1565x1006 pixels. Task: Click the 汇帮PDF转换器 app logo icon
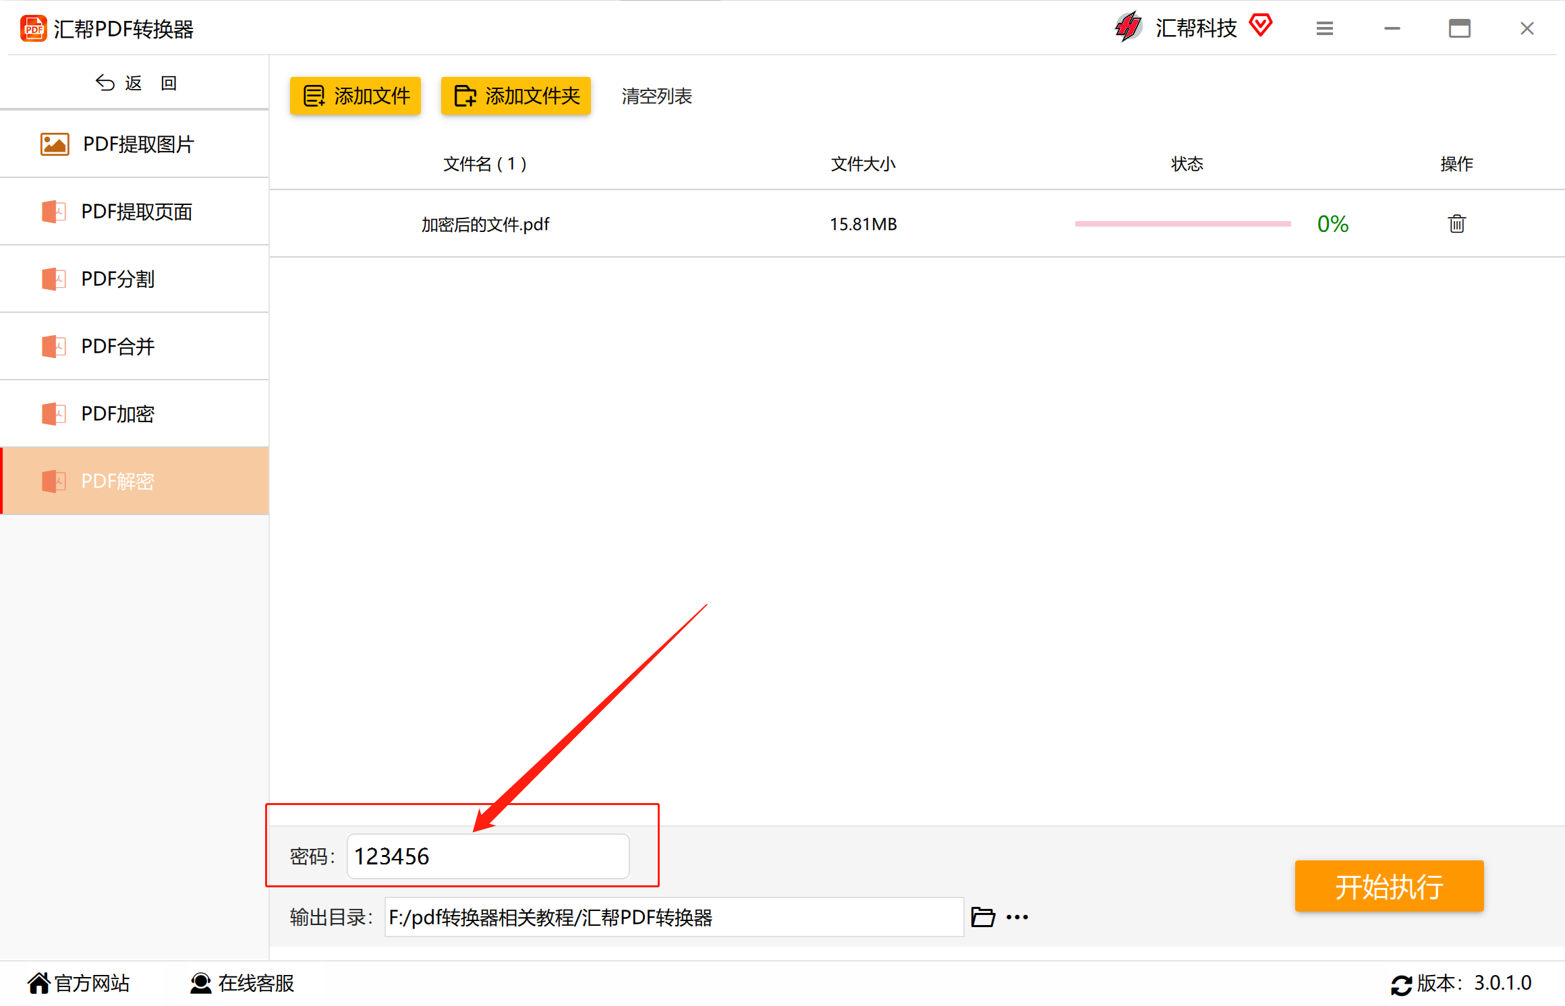pos(33,28)
